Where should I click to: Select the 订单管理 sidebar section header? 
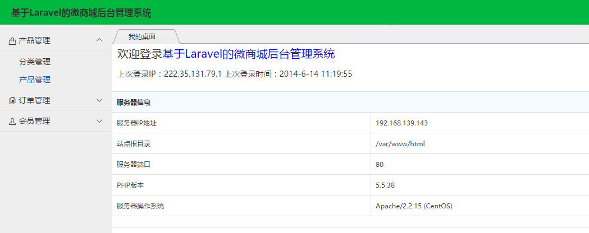[56, 100]
